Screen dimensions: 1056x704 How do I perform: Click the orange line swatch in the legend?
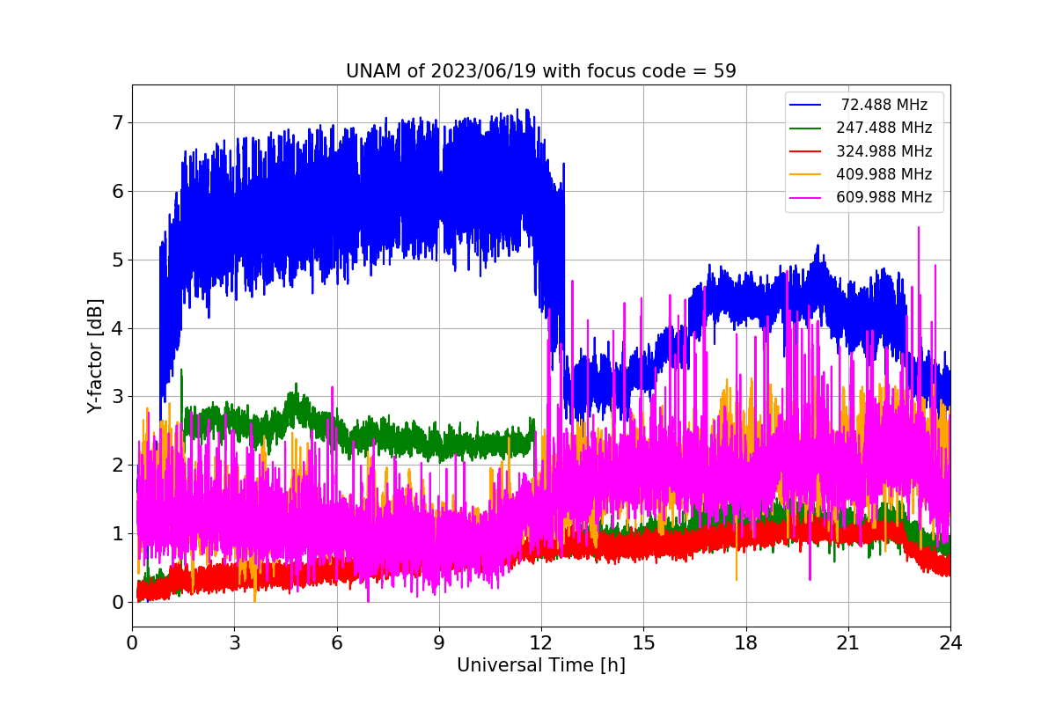coord(806,174)
